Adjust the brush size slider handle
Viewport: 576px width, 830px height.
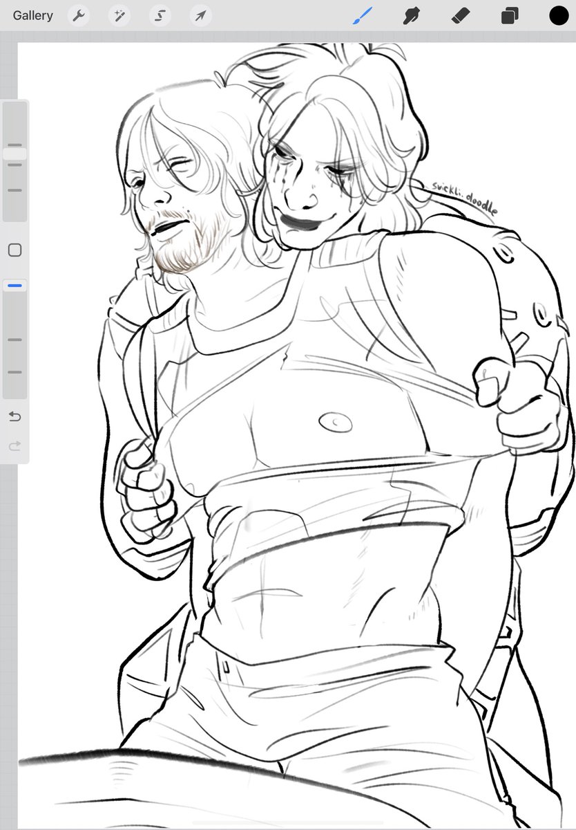(15, 154)
